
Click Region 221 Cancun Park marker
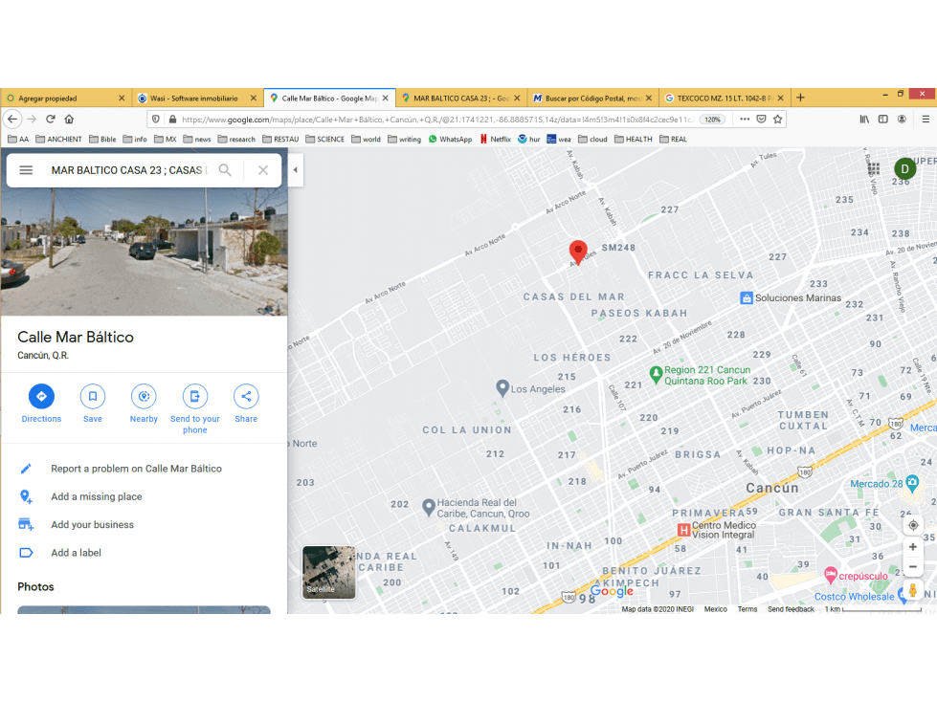pos(656,374)
